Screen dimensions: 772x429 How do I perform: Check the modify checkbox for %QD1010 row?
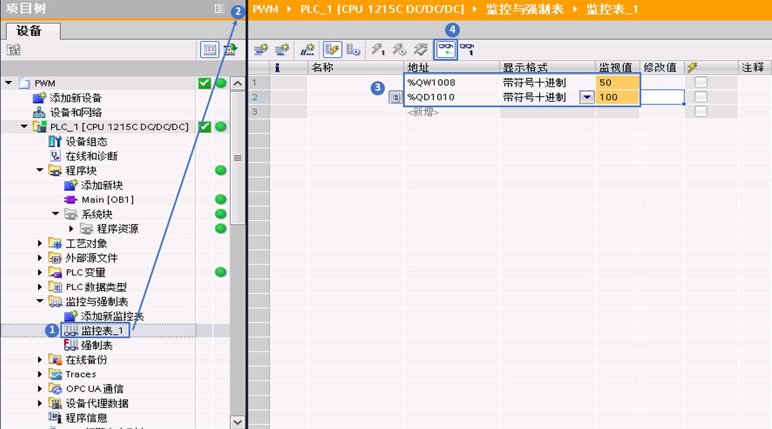[701, 97]
